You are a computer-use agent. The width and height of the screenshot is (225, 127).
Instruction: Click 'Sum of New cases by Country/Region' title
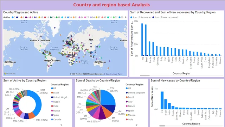pyautogui.click(x=175, y=80)
